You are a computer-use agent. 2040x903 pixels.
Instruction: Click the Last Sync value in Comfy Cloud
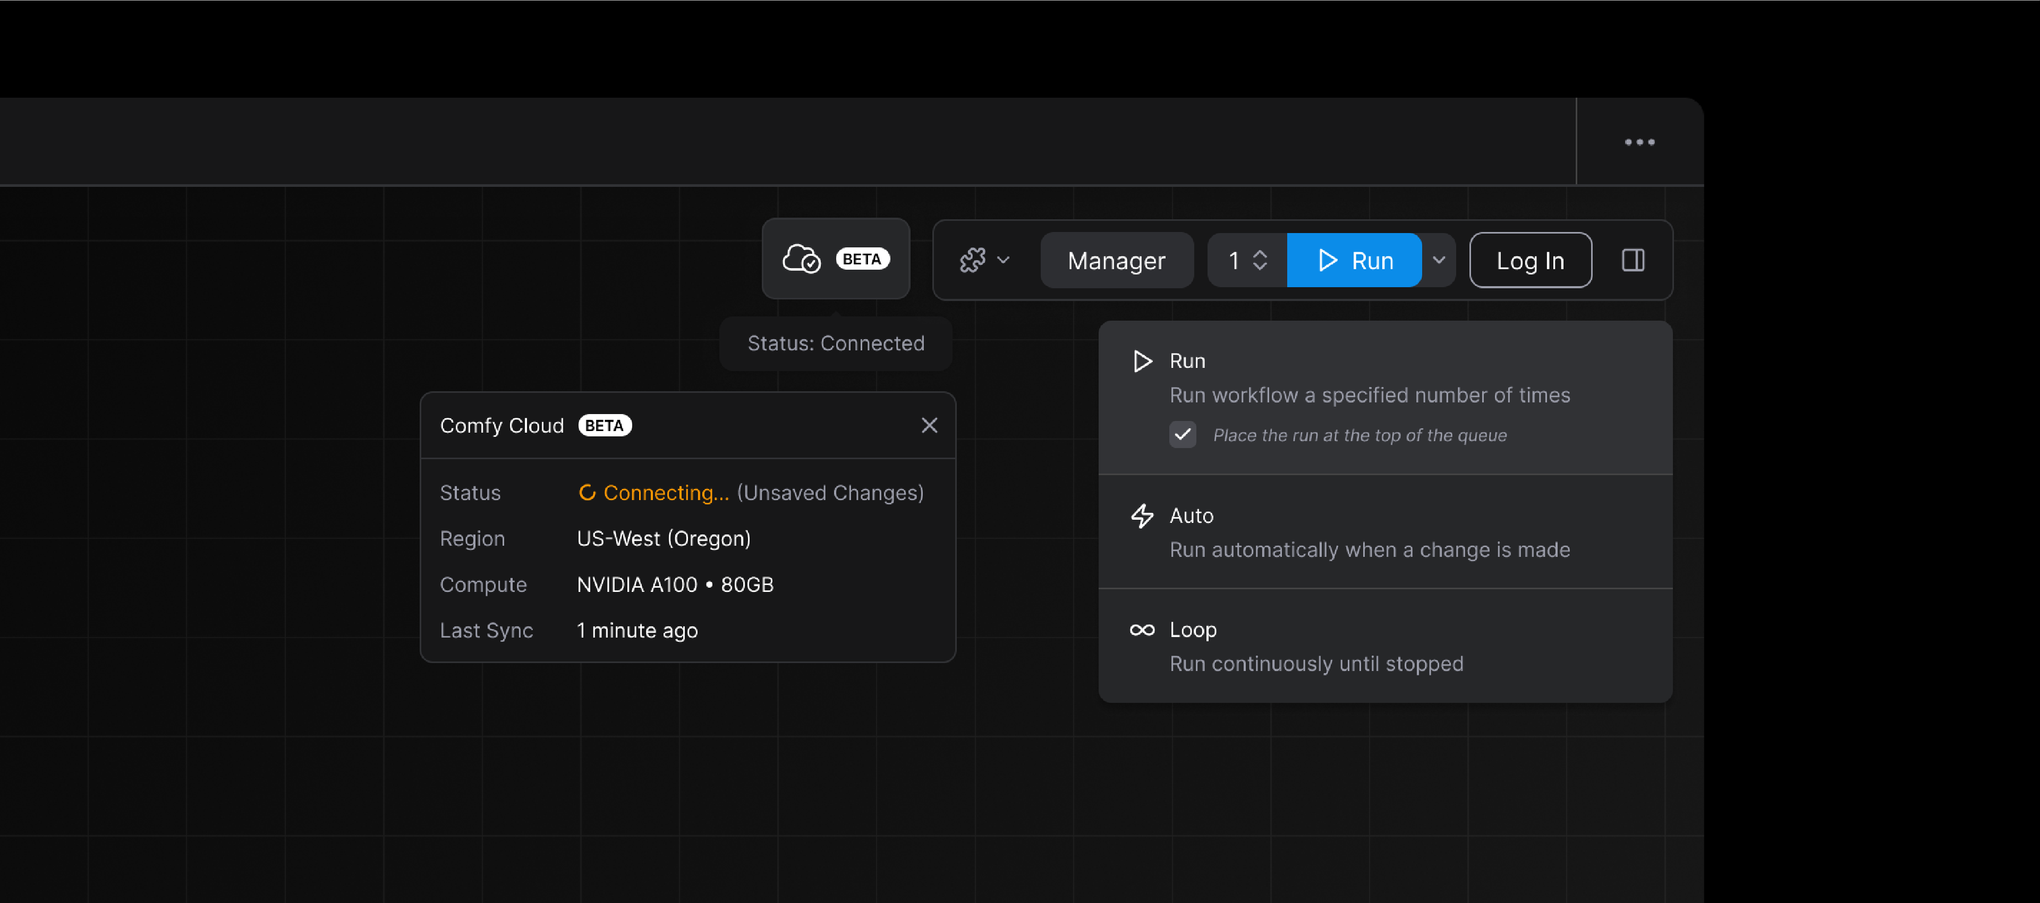(637, 630)
